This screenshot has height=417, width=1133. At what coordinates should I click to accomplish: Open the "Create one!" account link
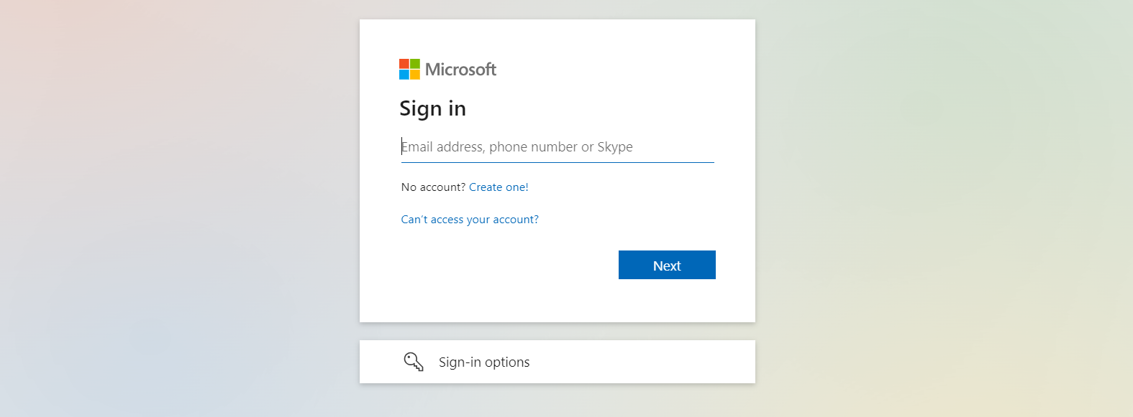tap(499, 187)
